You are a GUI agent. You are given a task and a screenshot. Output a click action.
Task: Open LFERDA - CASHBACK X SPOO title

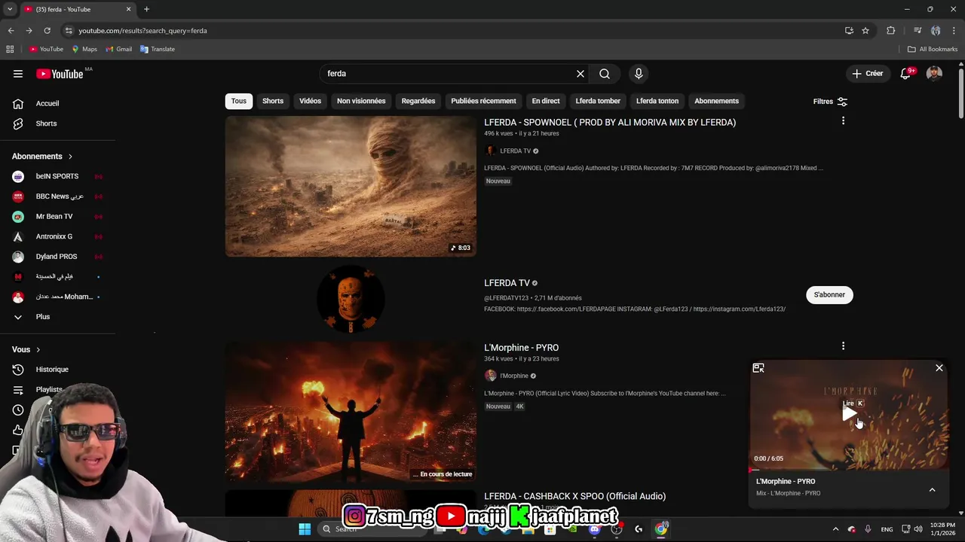tap(575, 496)
